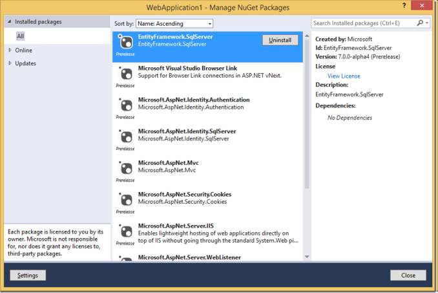Select Microsoft Visual Studio Browser Link package title
This screenshot has width=438, height=293.
[187, 68]
